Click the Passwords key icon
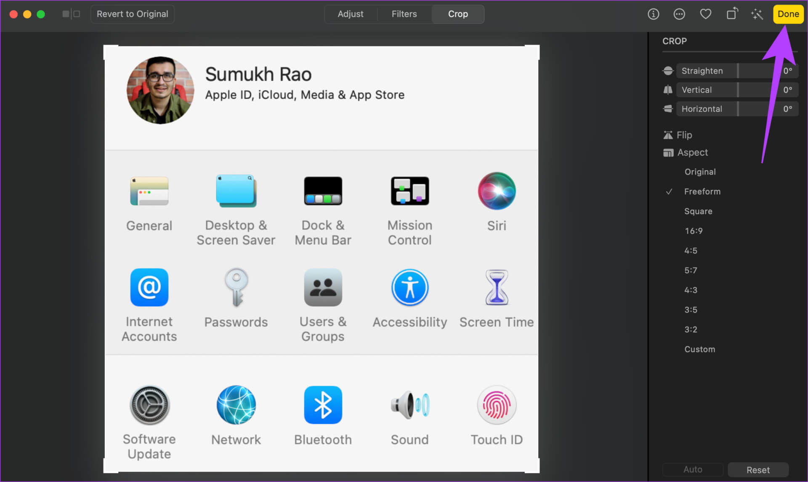 [x=236, y=287]
